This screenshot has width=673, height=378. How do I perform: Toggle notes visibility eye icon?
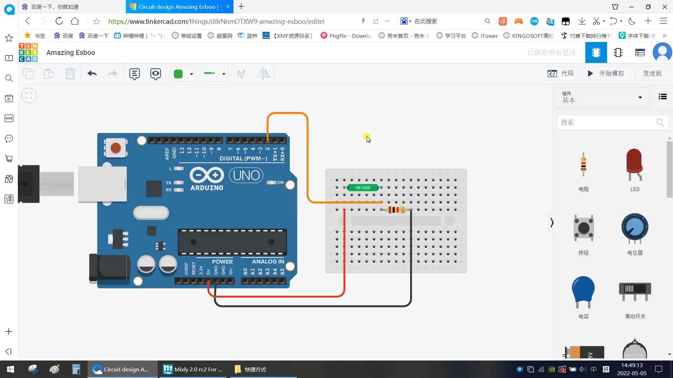156,74
